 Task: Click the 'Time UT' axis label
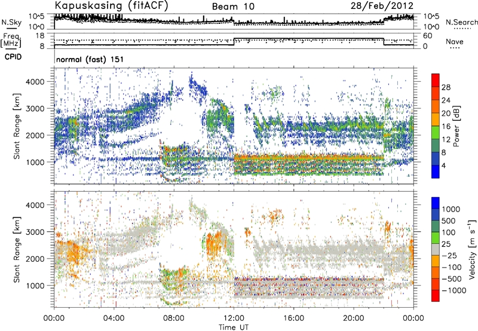(x=234, y=327)
